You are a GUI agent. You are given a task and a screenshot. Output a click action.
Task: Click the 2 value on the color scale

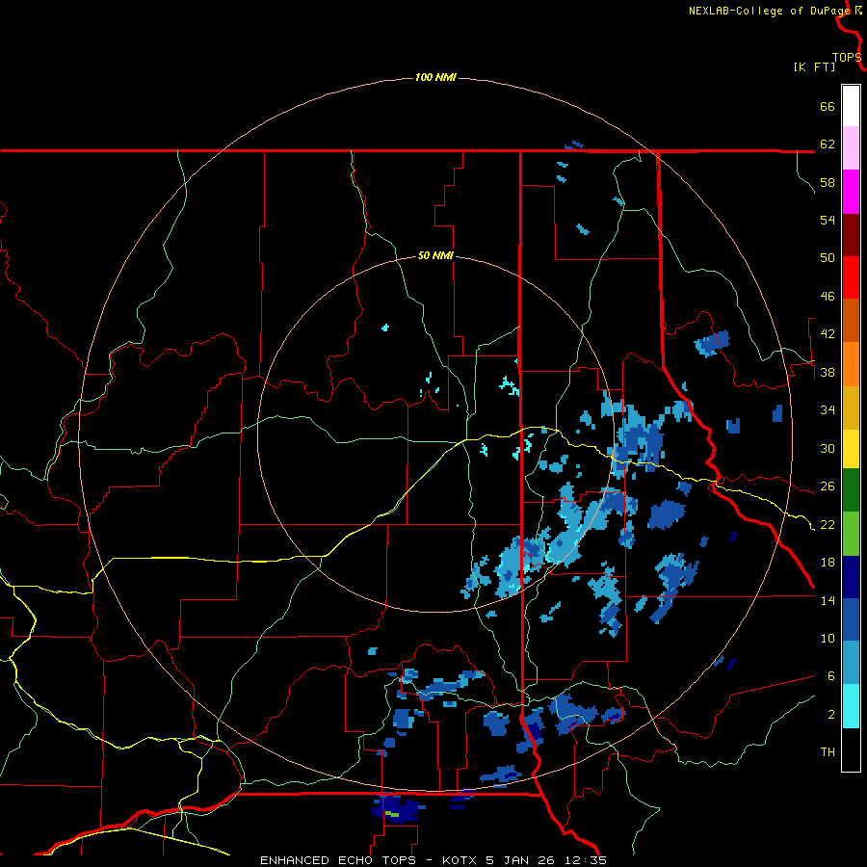[831, 715]
